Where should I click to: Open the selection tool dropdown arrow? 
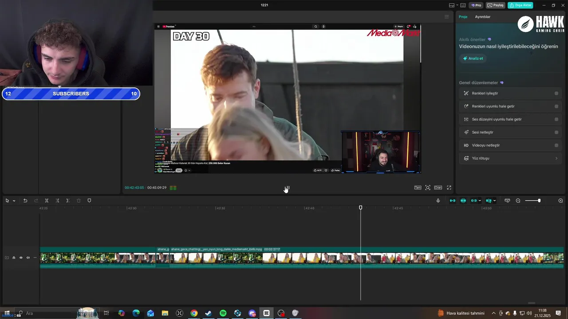coord(14,201)
